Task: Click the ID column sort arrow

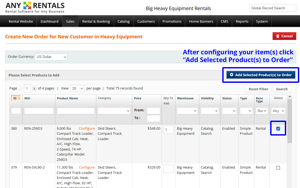Action: pyautogui.click(x=19, y=98)
